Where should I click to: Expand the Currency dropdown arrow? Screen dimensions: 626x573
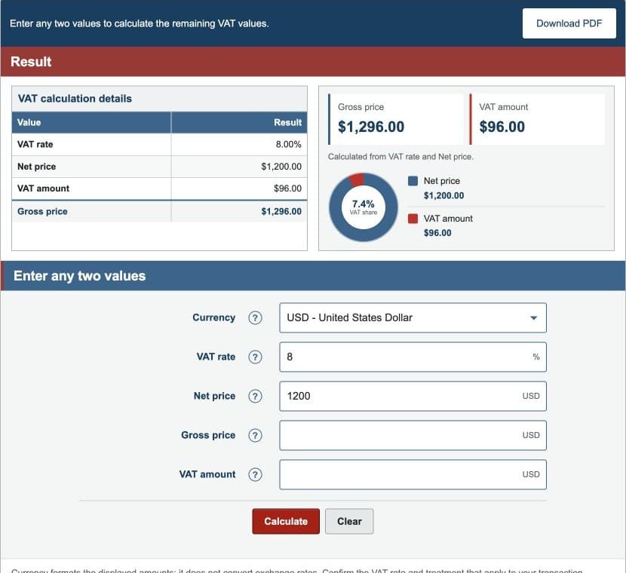533,318
